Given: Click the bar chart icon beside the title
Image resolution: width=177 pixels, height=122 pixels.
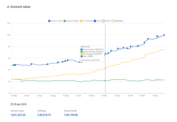Looking at the screenshot, I should [x=8, y=7].
